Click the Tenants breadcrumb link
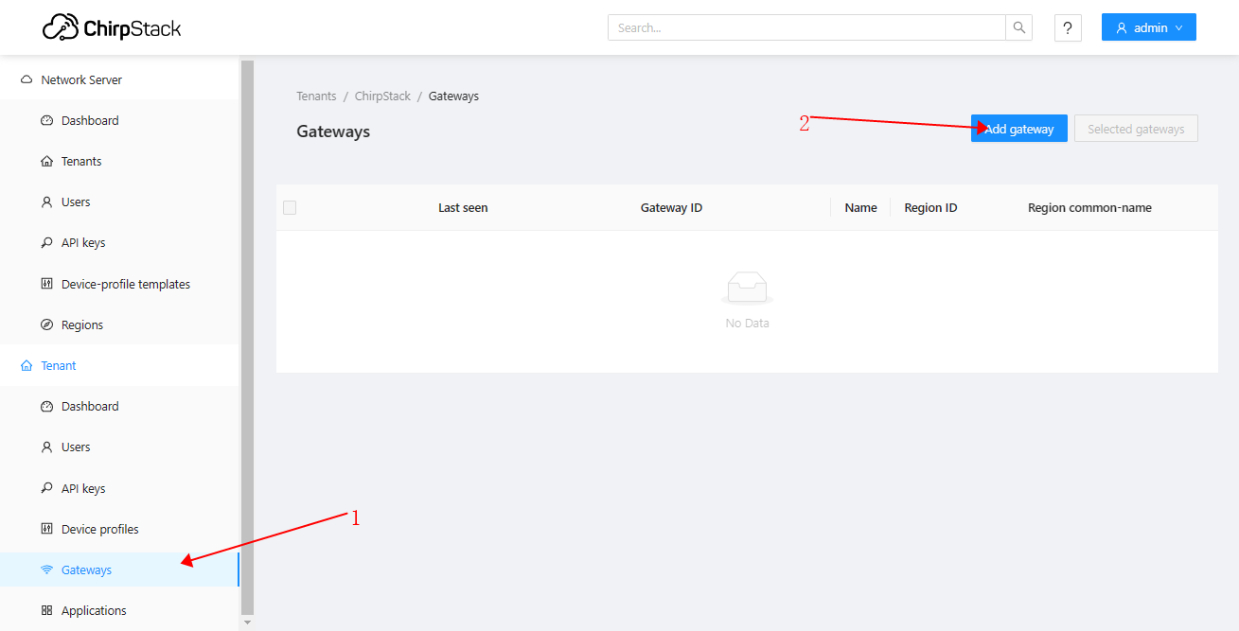This screenshot has height=631, width=1239. tap(316, 96)
